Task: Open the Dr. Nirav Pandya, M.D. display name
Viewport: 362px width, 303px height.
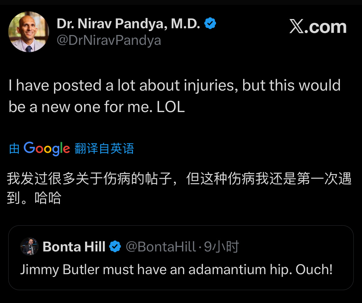Action: [128, 24]
